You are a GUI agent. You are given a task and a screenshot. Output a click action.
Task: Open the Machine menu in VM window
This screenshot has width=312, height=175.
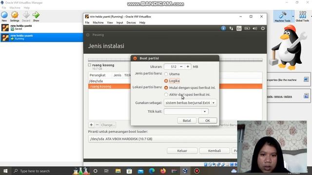(x=98, y=23)
